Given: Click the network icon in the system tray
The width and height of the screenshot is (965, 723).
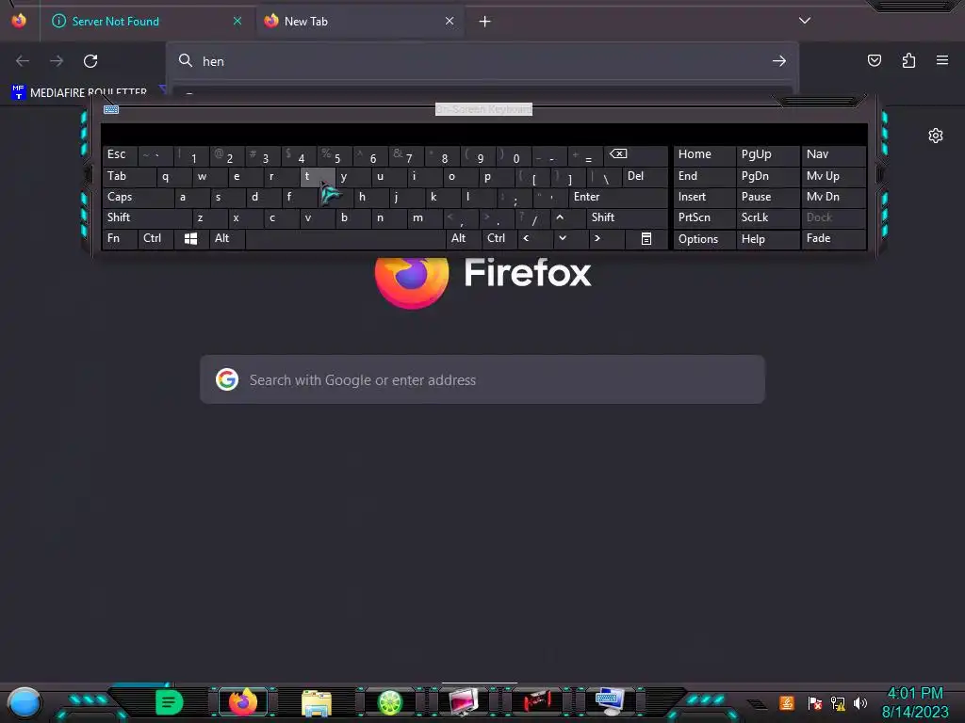Looking at the screenshot, I should pos(838,702).
